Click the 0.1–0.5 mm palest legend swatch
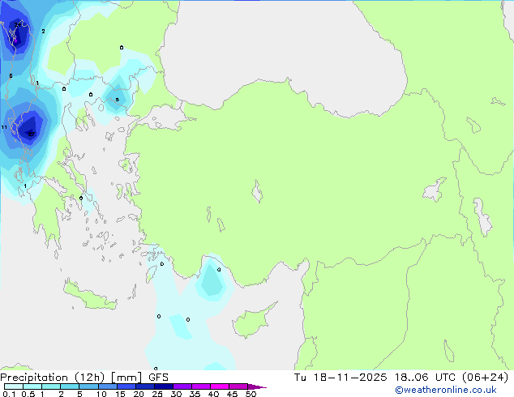 (x=14, y=386)
